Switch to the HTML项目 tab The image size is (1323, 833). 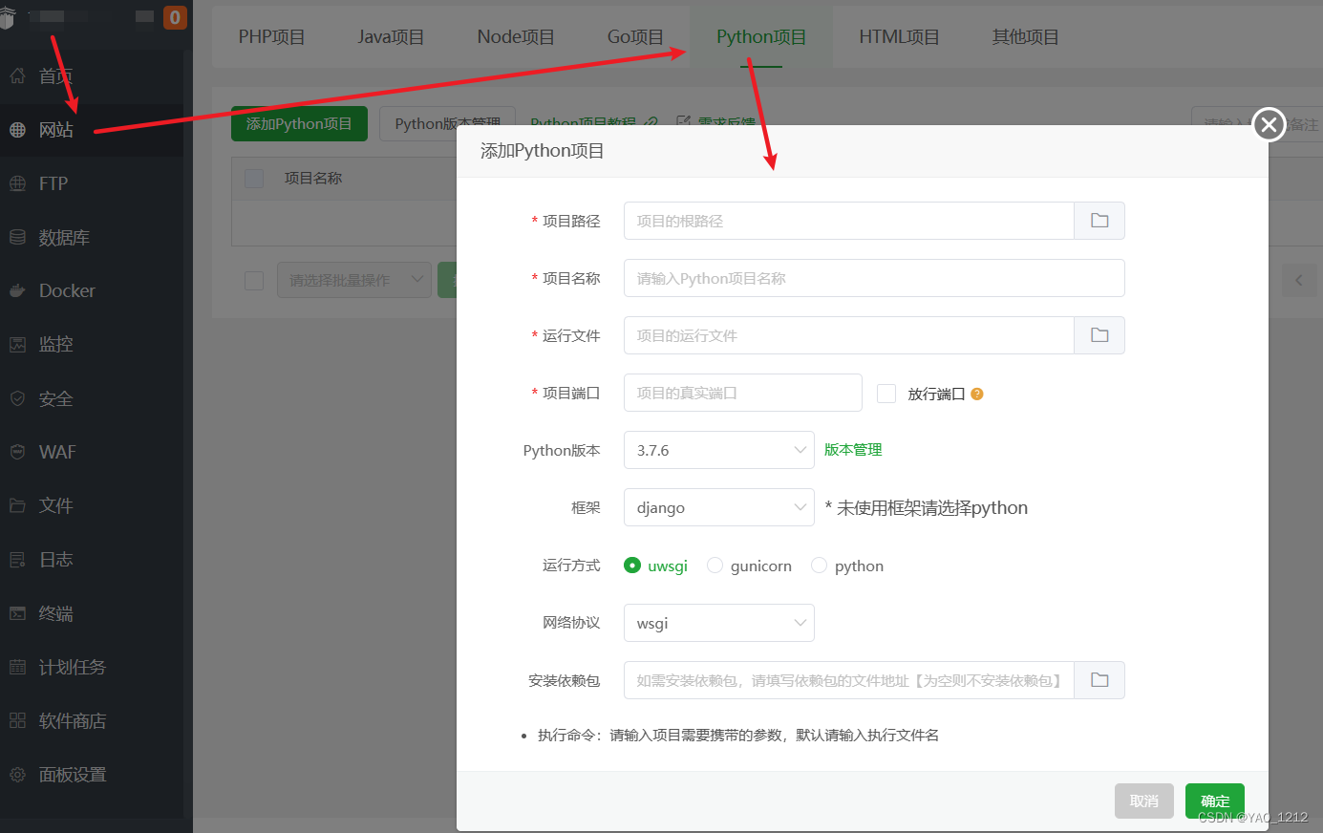tap(899, 36)
